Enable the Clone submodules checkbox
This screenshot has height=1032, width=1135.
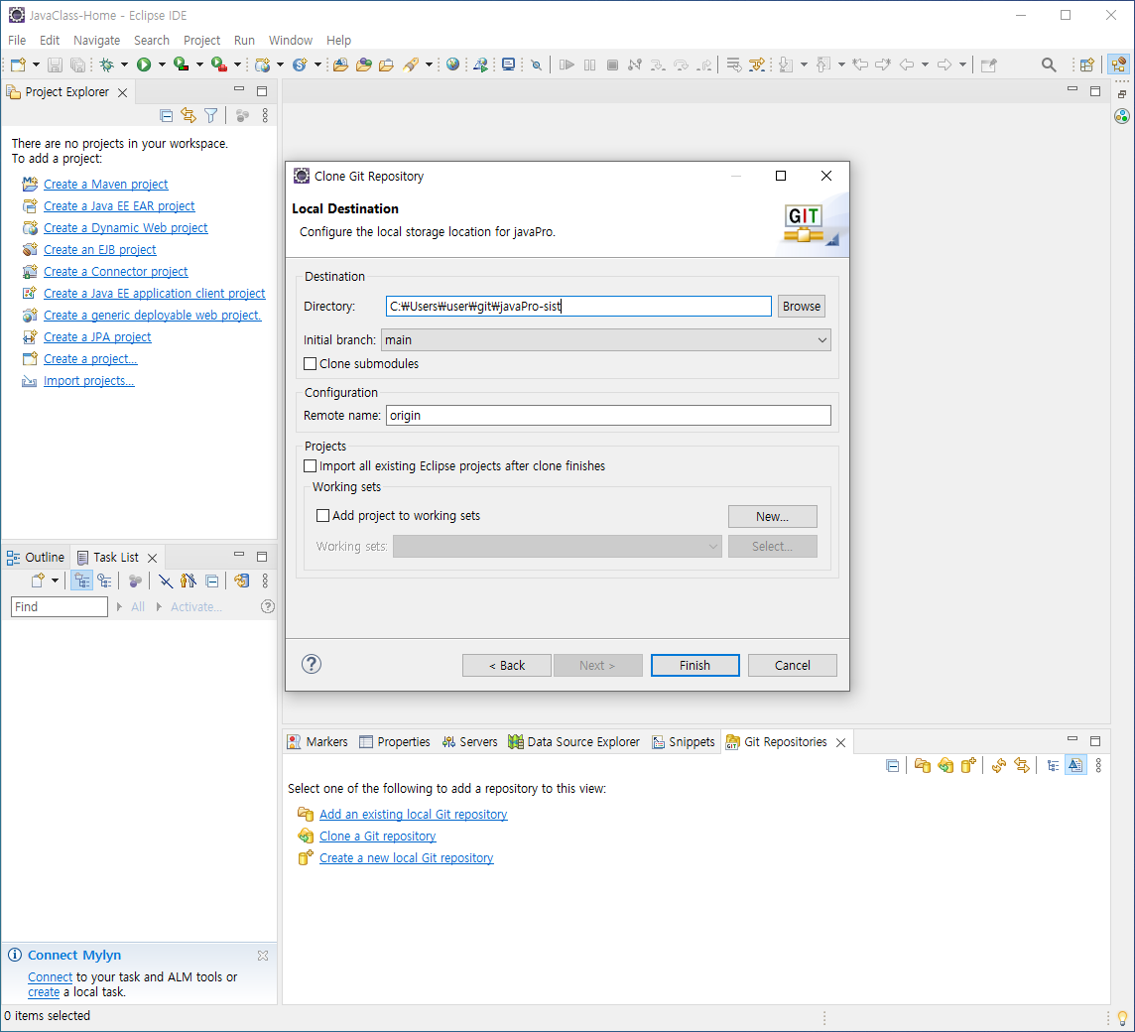point(310,363)
